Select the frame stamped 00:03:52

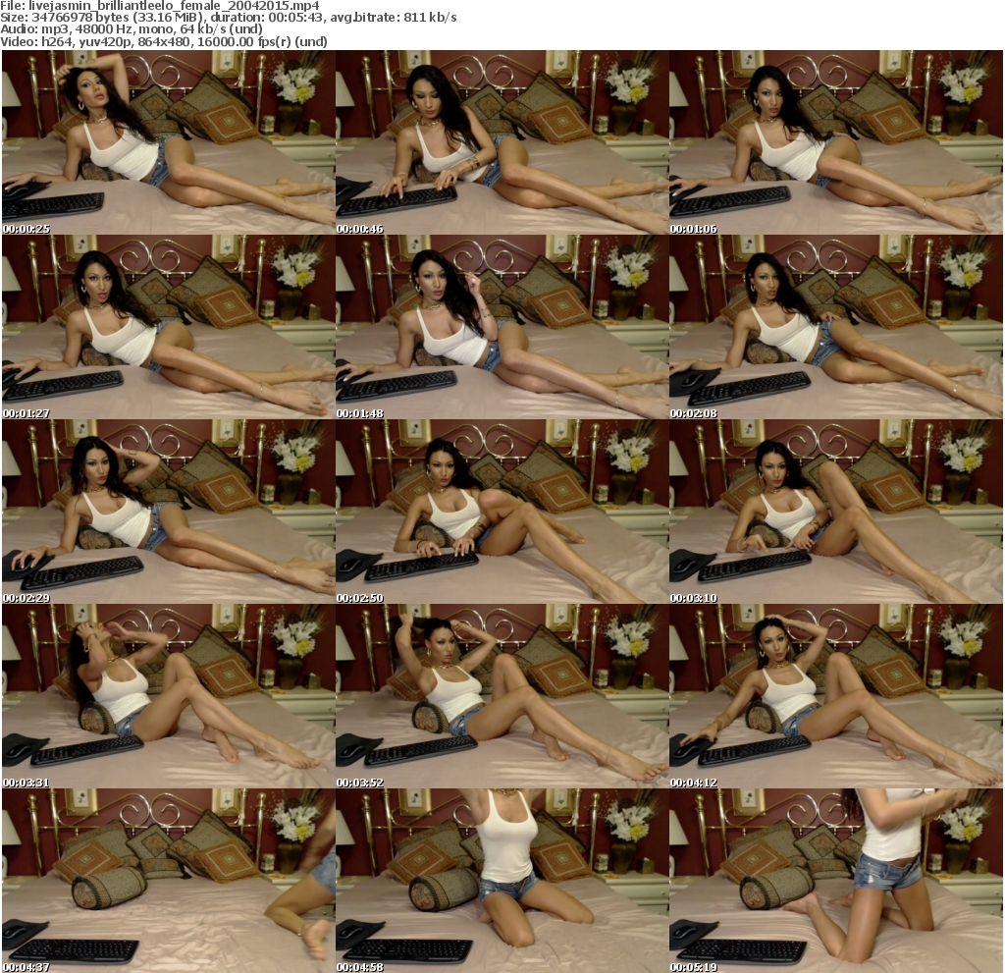(x=502, y=696)
